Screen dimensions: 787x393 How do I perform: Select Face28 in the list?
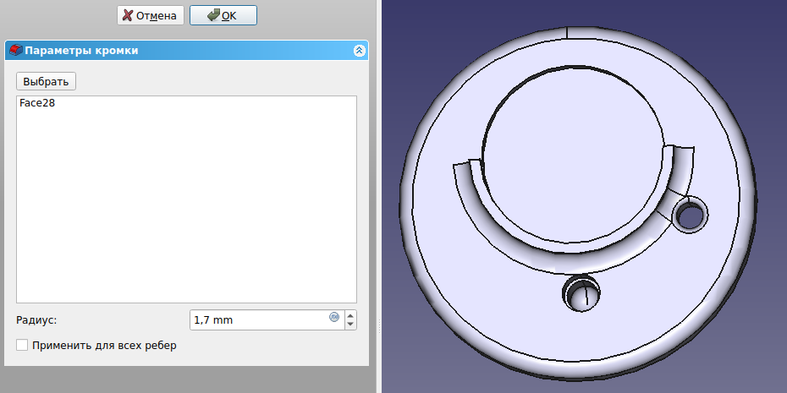coord(37,103)
